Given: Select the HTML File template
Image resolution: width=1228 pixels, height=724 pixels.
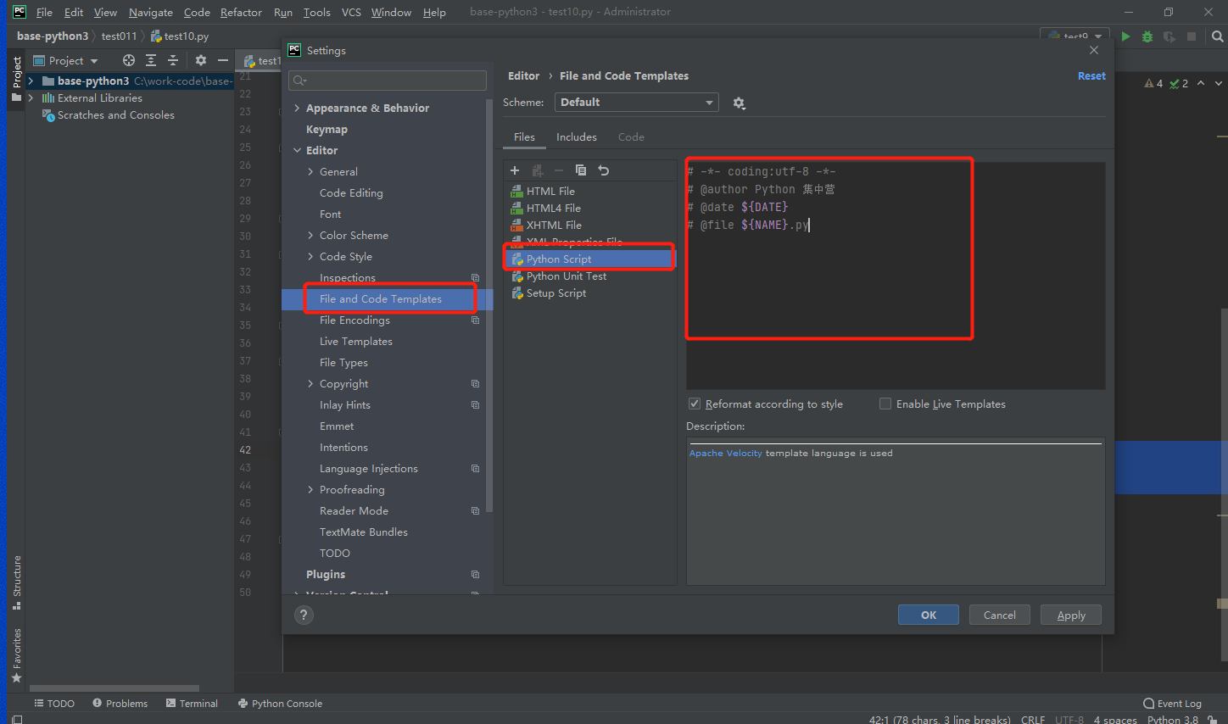Looking at the screenshot, I should (x=550, y=192).
